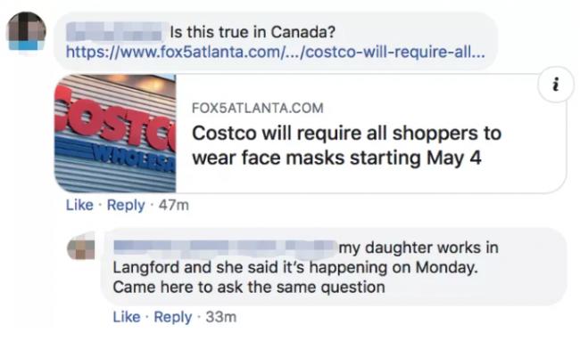Click the 47m timestamp on first comment

pos(173,205)
